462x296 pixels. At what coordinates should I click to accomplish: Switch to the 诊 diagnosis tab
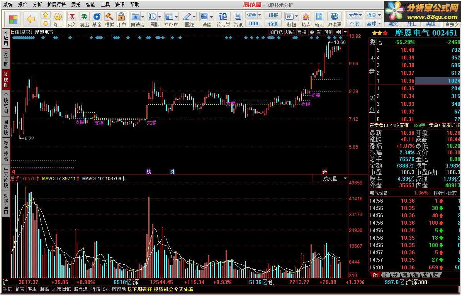click(385, 275)
